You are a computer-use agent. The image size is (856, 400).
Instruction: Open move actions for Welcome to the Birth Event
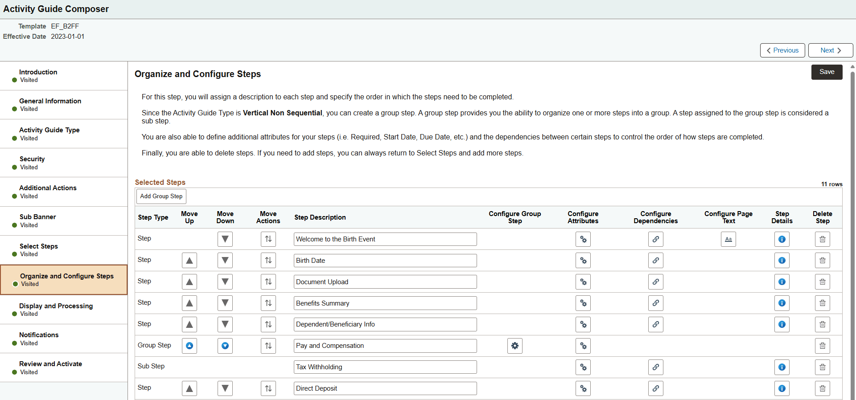(268, 239)
